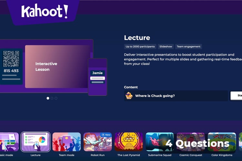Select the Lecture game mode thumbnail
This screenshot has width=242, height=161.
coord(35,142)
